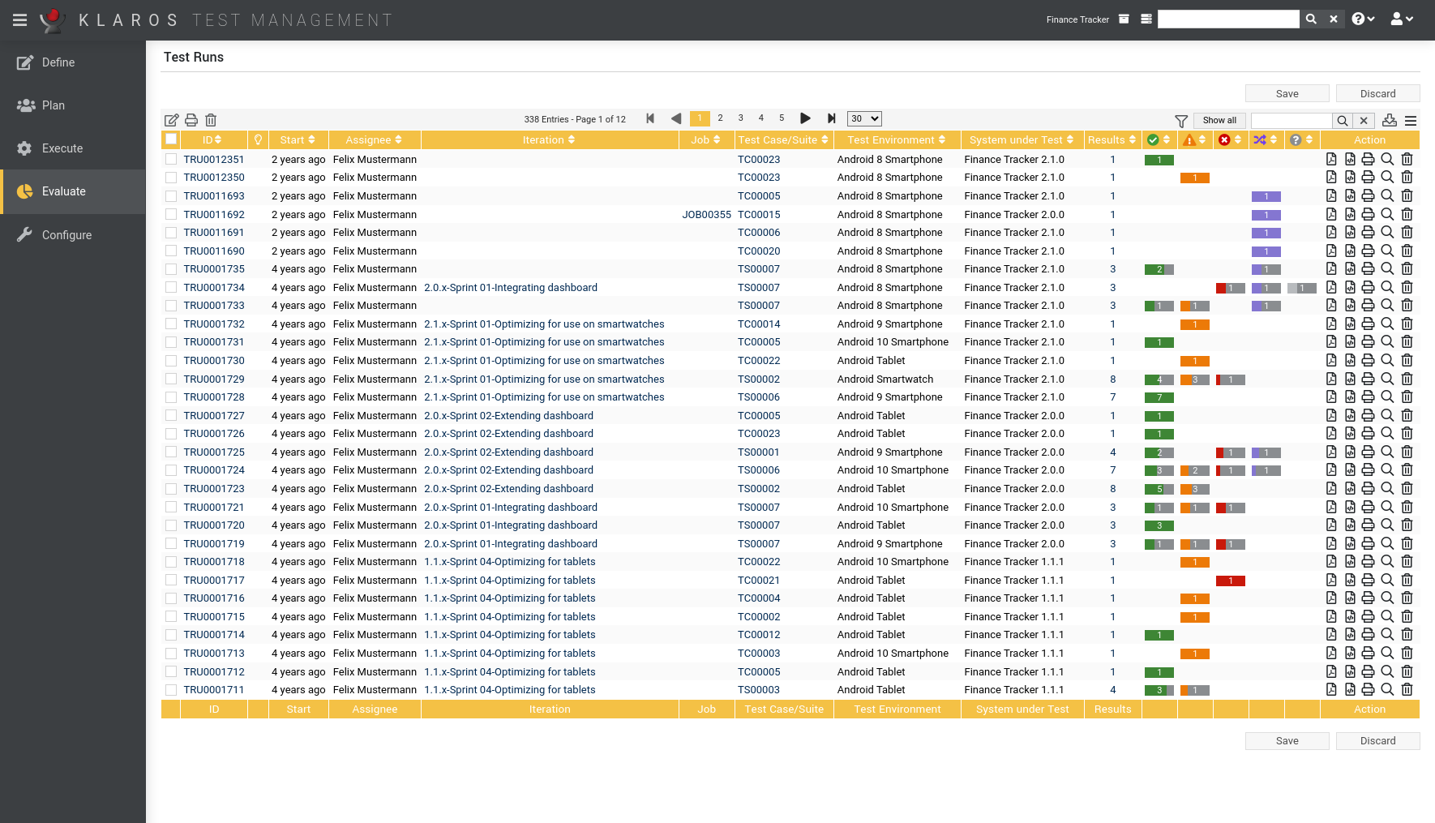Screen dimensions: 1435x823
Task: Go to the last page of results
Action: click(831, 118)
